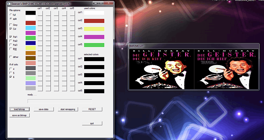Click selected colors col3 black swatch
Image resolution: width=264 pixels, height=140 pixels.
(94, 75)
